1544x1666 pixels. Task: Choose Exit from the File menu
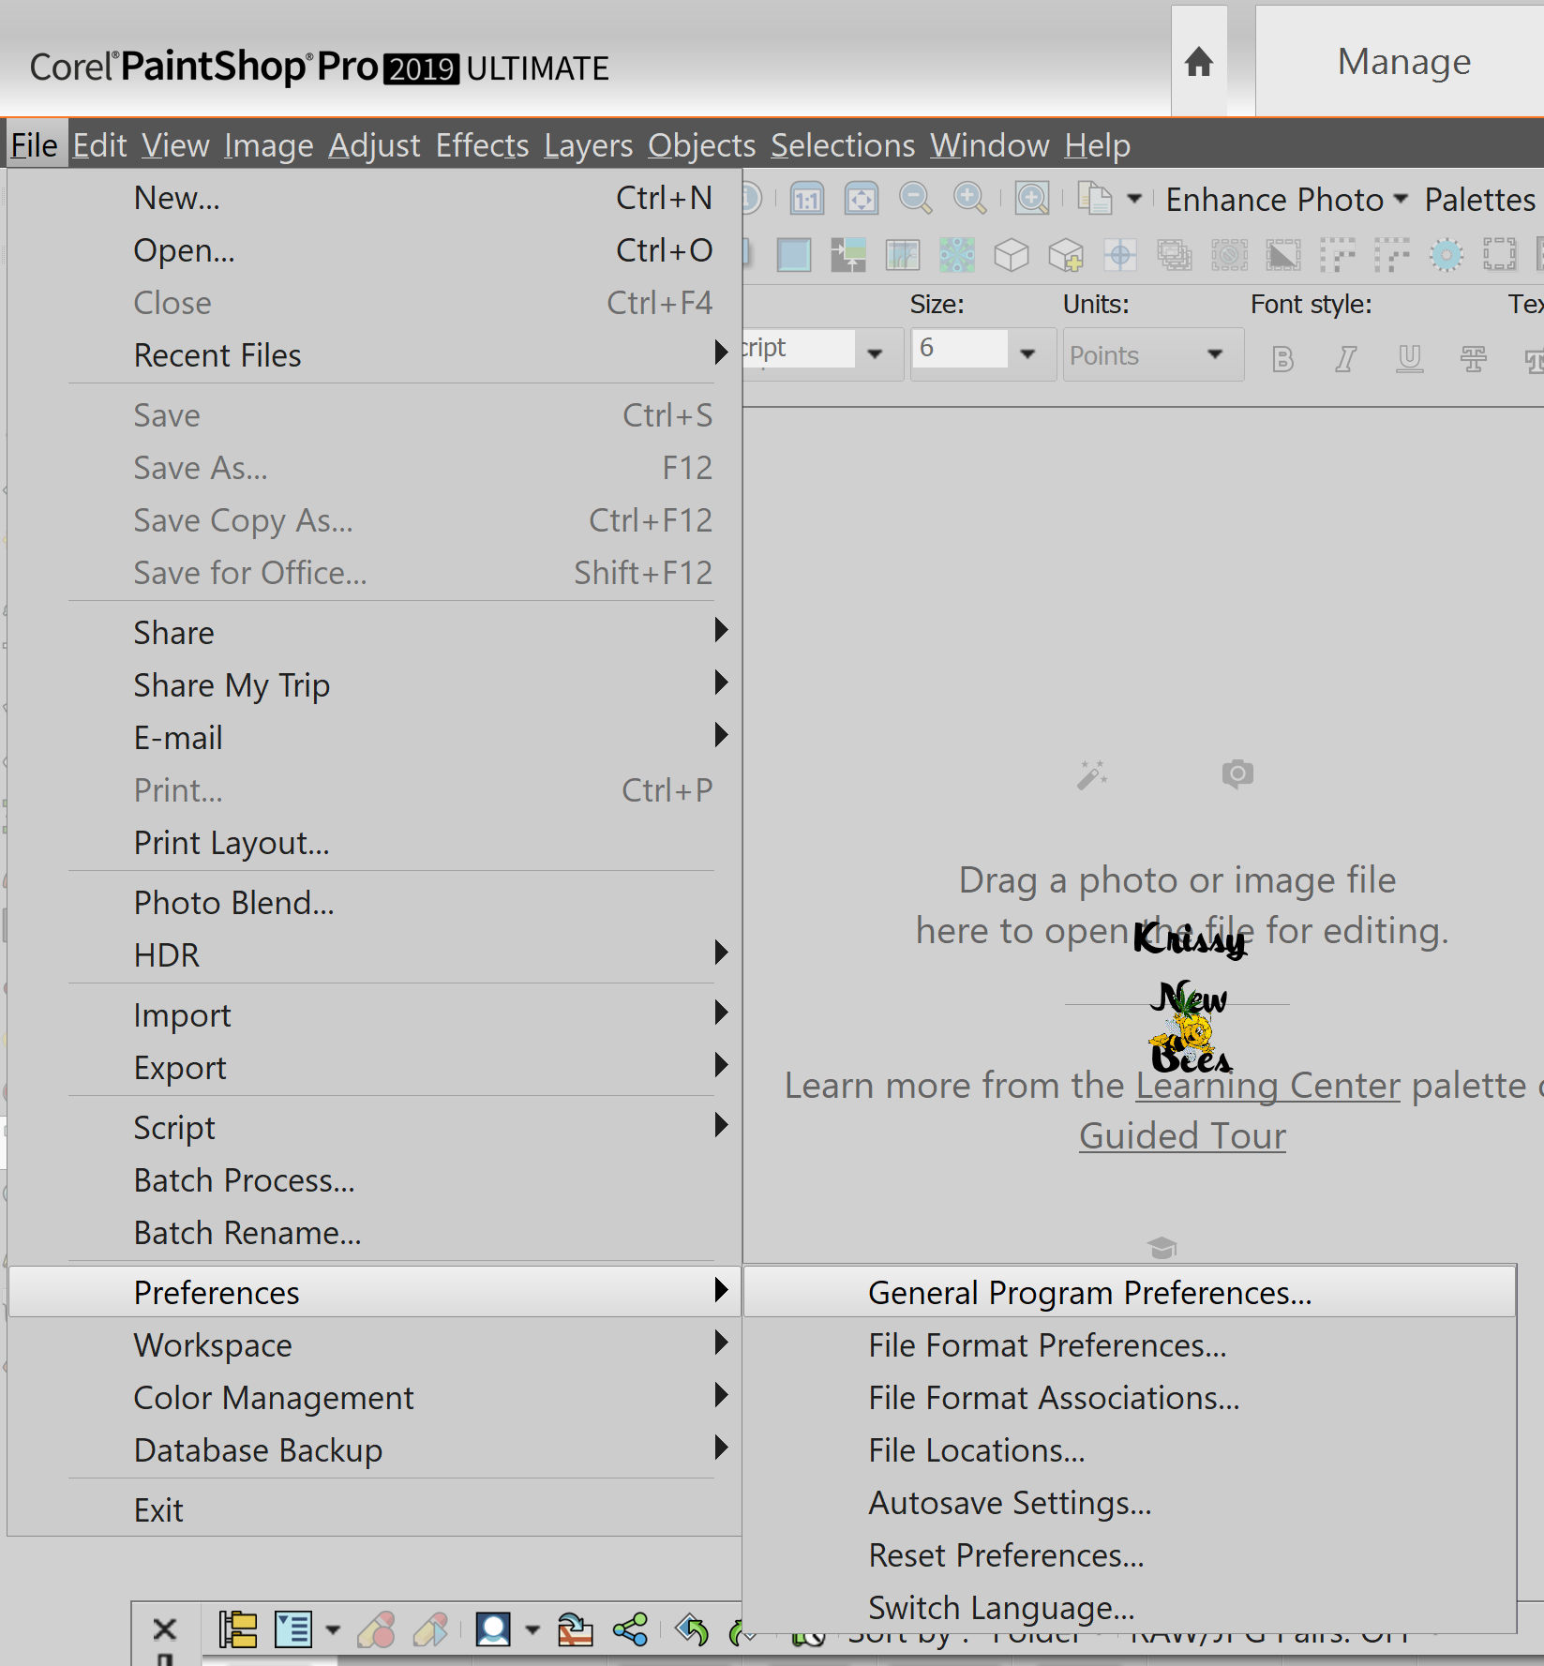click(x=375, y=1510)
